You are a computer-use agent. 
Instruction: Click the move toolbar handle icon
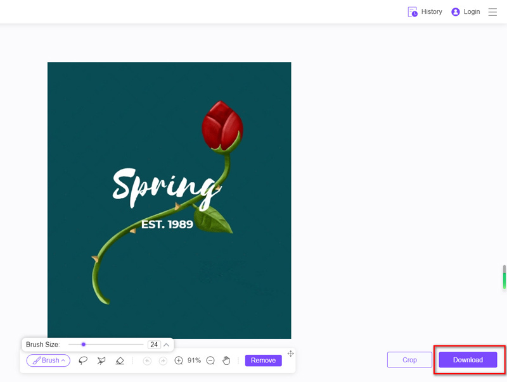[290, 354]
